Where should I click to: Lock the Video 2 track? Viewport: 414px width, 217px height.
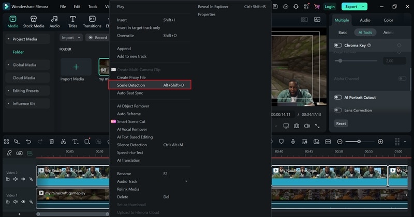coord(8,179)
